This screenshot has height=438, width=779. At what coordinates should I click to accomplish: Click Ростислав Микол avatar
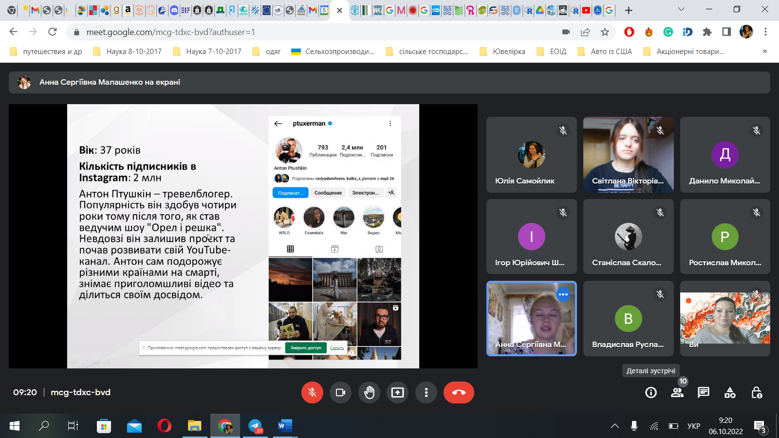point(725,237)
